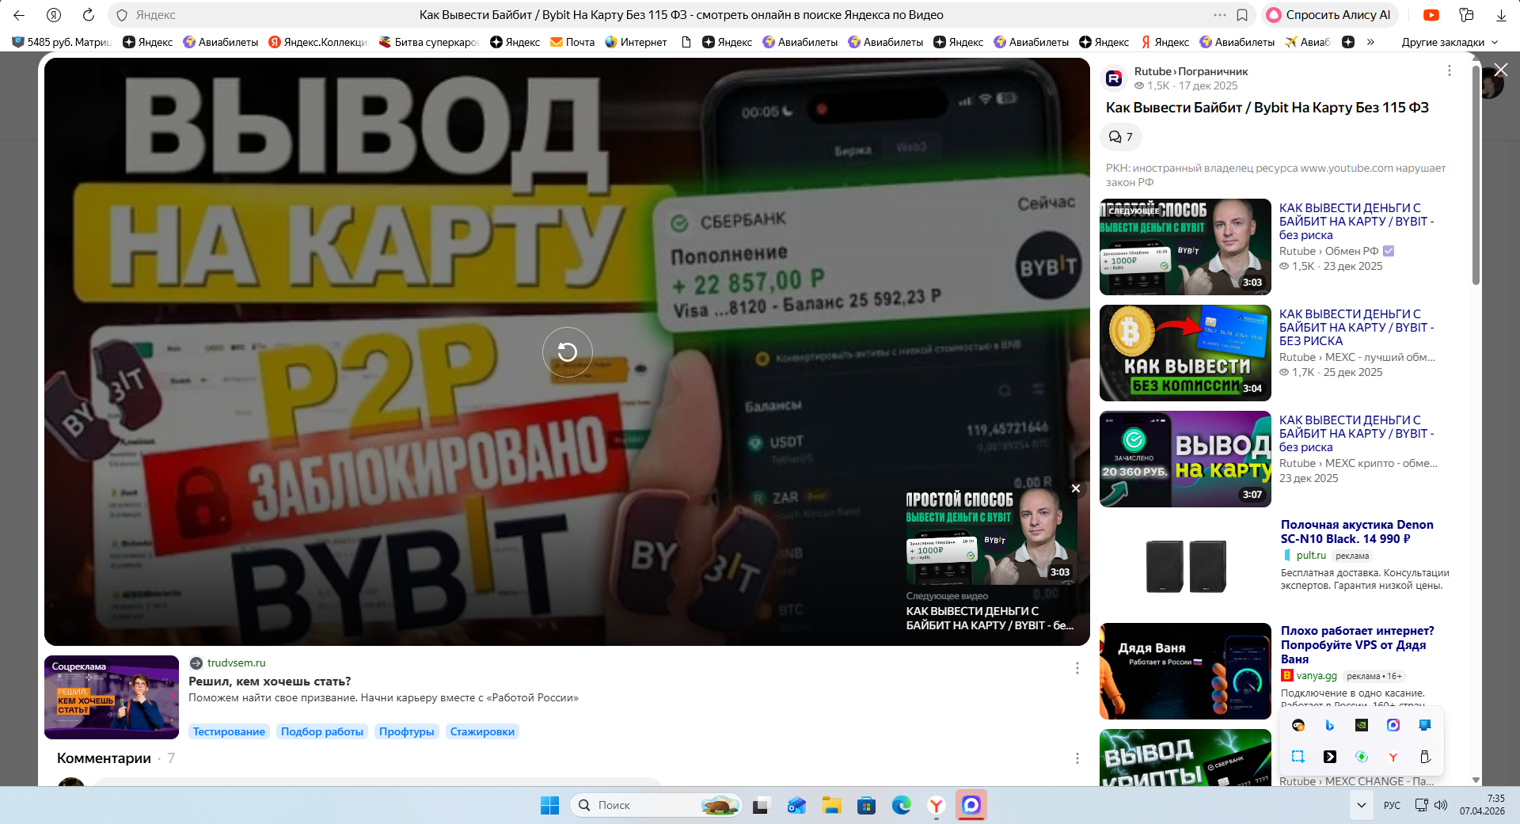Open the browser downloads arrow

(x=1501, y=15)
